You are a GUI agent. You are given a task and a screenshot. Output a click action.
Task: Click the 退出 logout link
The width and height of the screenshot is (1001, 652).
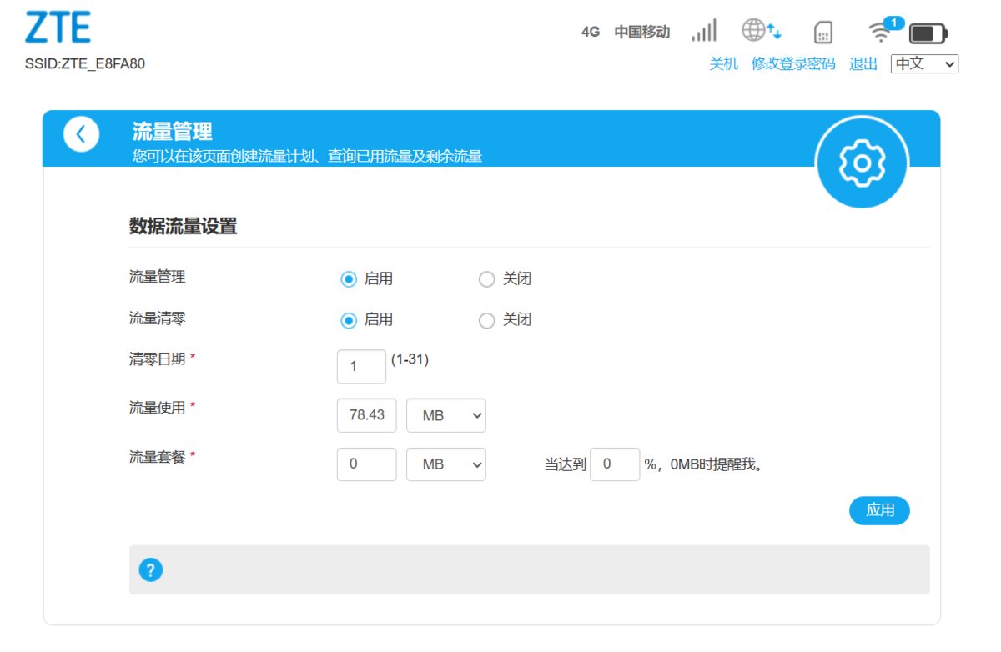click(x=863, y=64)
